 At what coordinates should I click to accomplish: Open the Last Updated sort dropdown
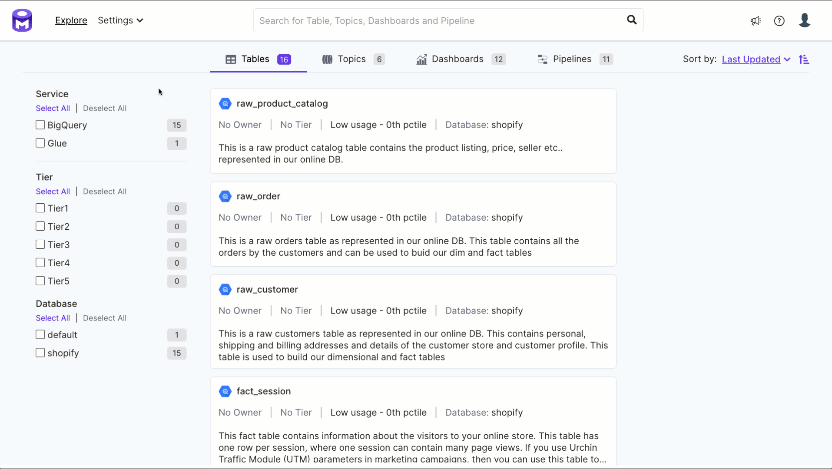[x=756, y=59]
